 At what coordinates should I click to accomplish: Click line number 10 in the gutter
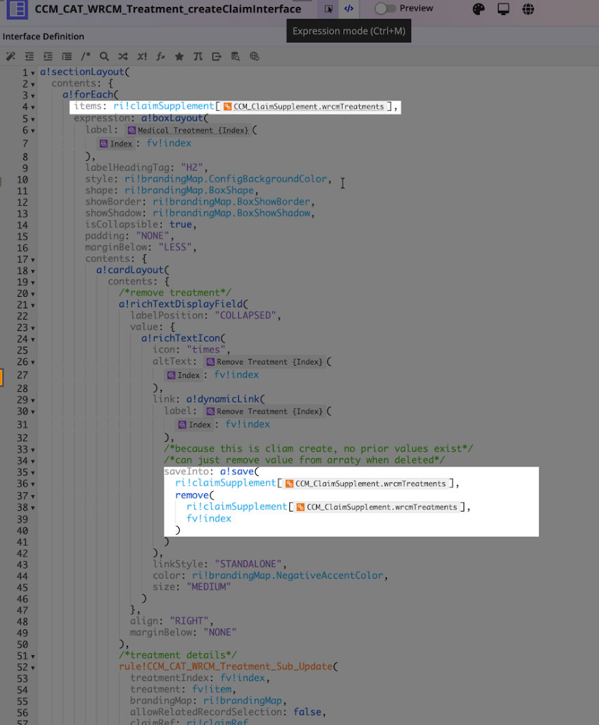[x=22, y=180]
